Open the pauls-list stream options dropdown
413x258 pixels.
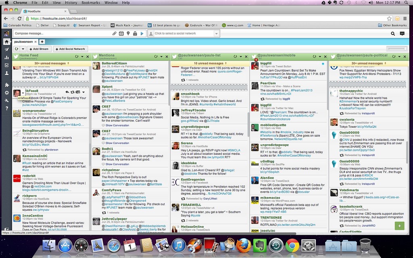coord(241,56)
